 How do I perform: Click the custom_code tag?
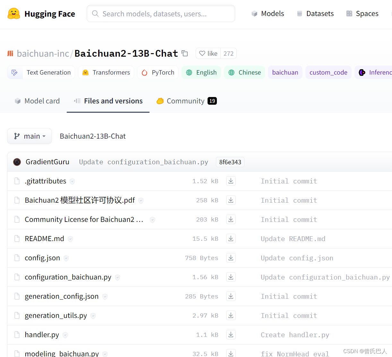(328, 72)
